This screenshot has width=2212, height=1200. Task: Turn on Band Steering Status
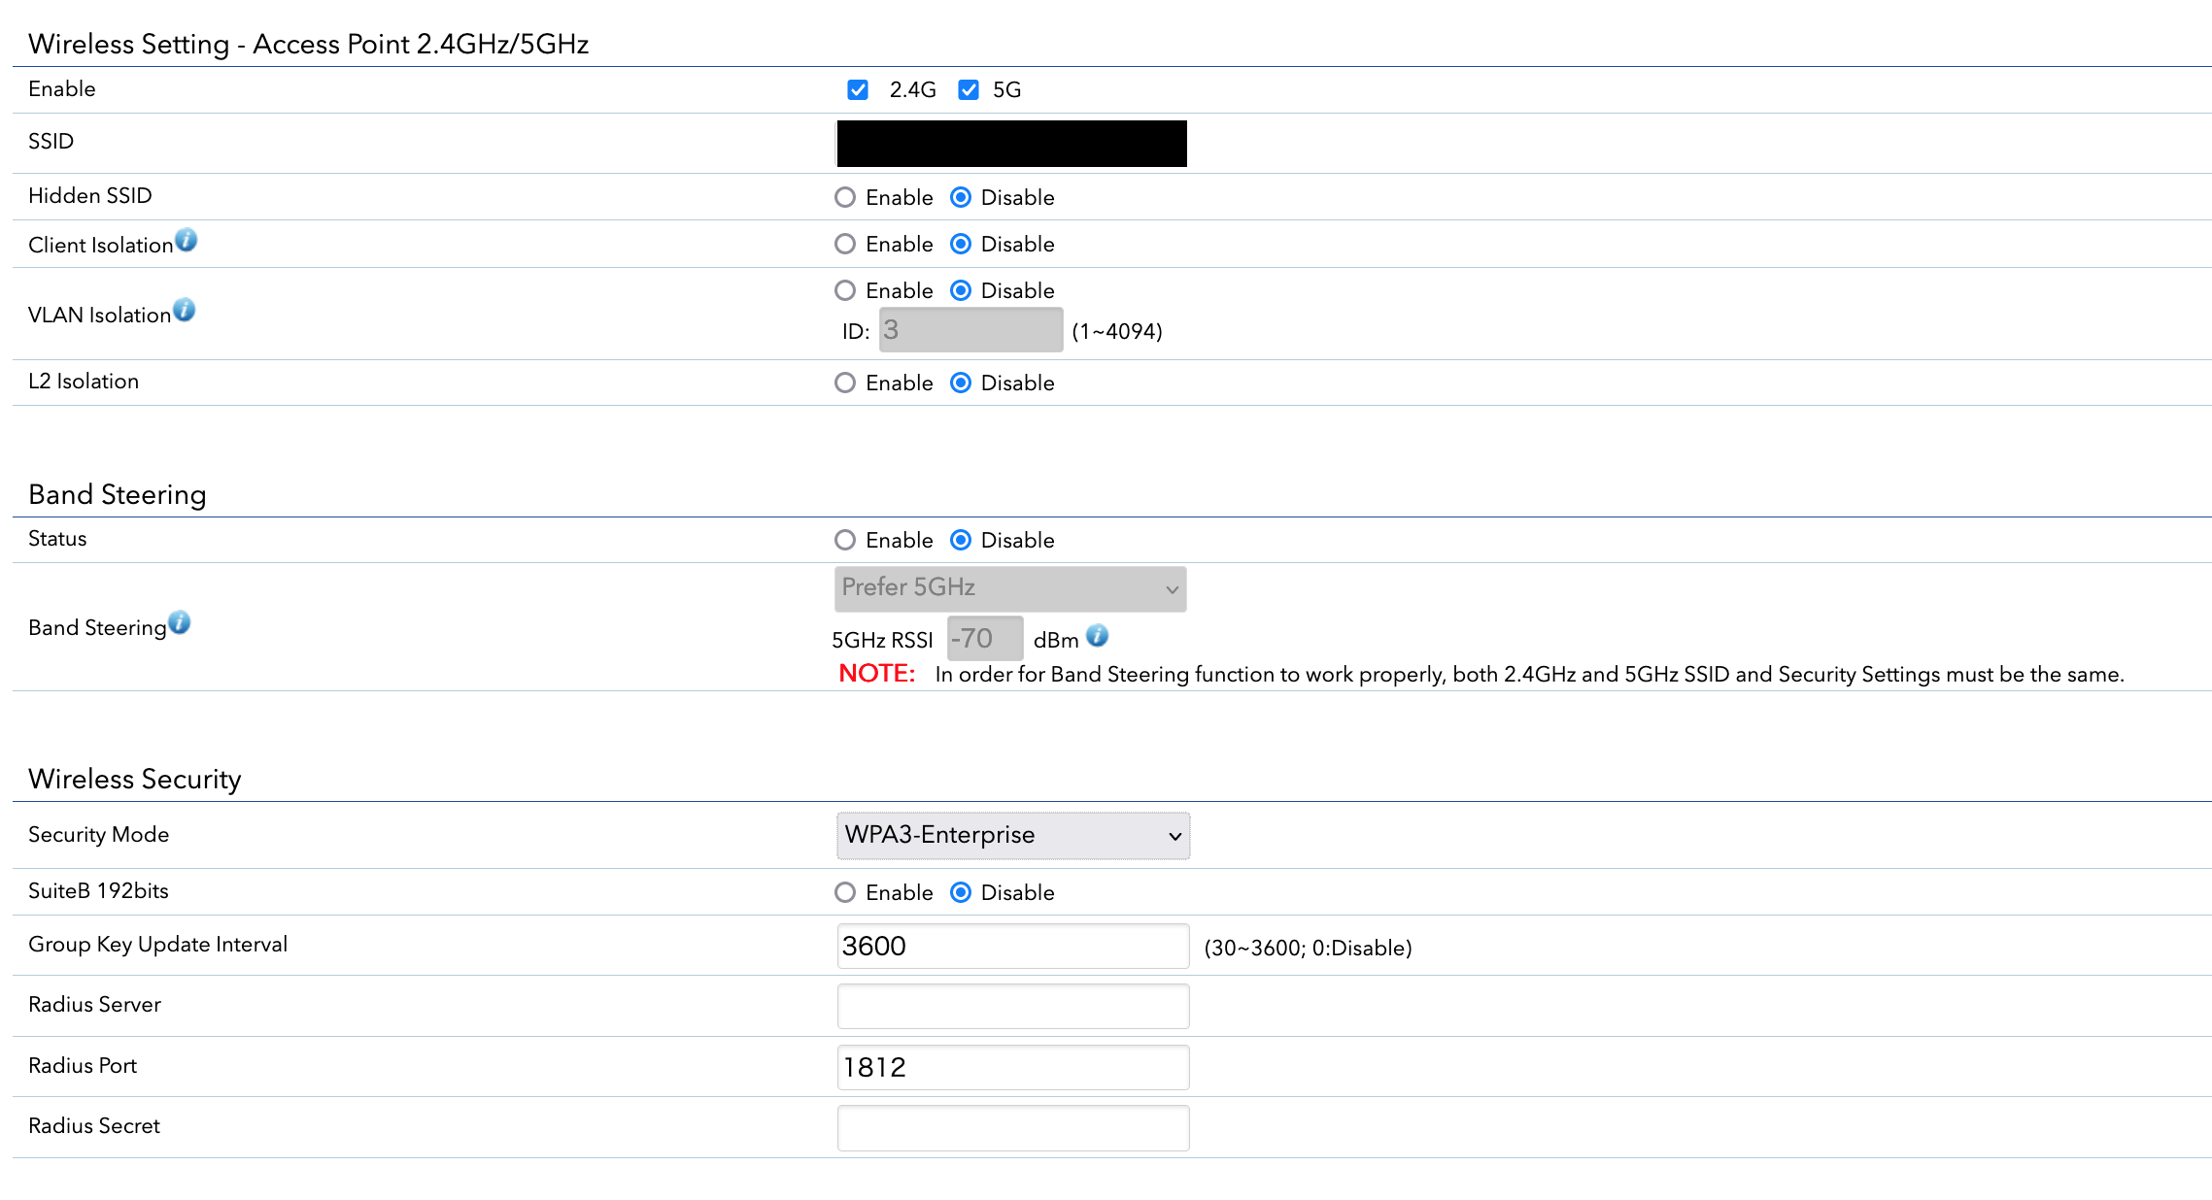click(x=845, y=541)
